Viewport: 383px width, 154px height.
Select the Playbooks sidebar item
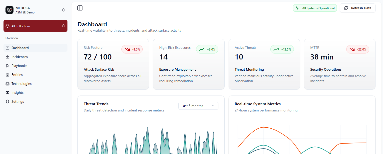point(19,66)
